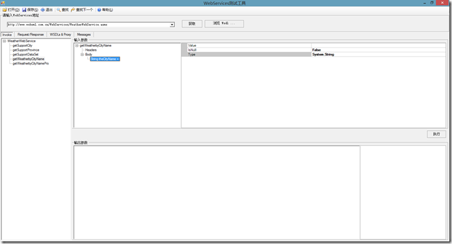Click the Type value cell showing System.String

pos(379,55)
